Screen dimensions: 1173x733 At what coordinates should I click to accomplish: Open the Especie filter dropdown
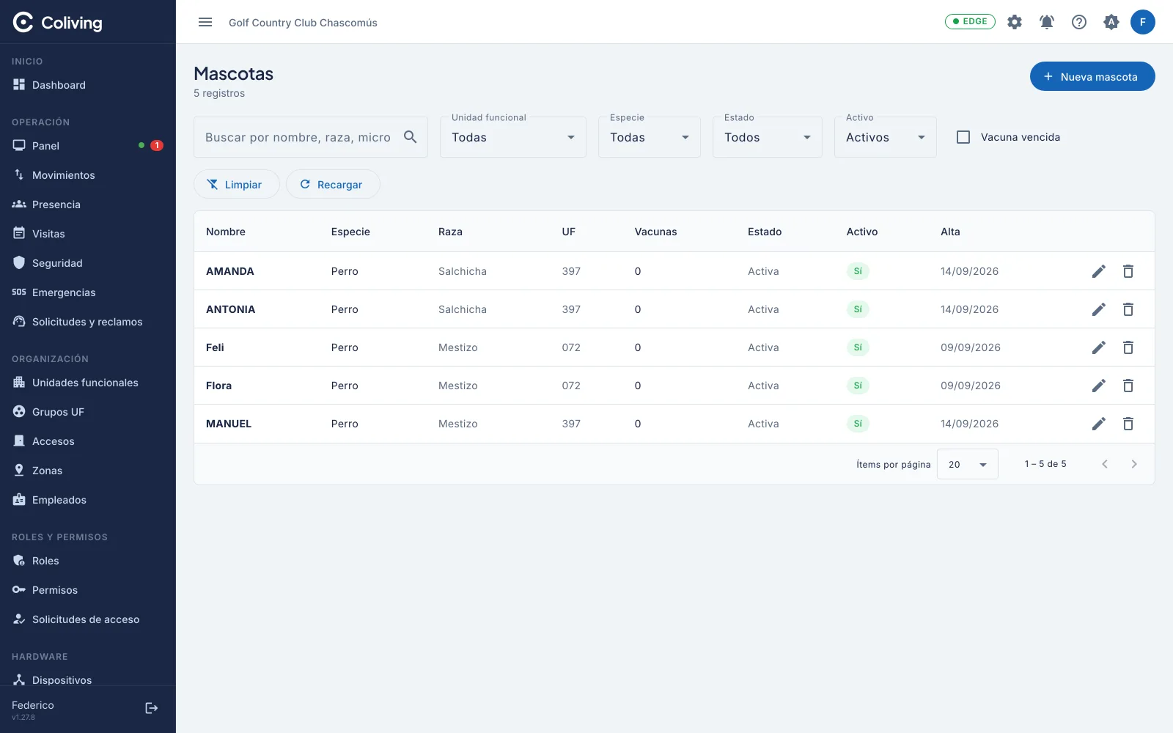pyautogui.click(x=650, y=137)
